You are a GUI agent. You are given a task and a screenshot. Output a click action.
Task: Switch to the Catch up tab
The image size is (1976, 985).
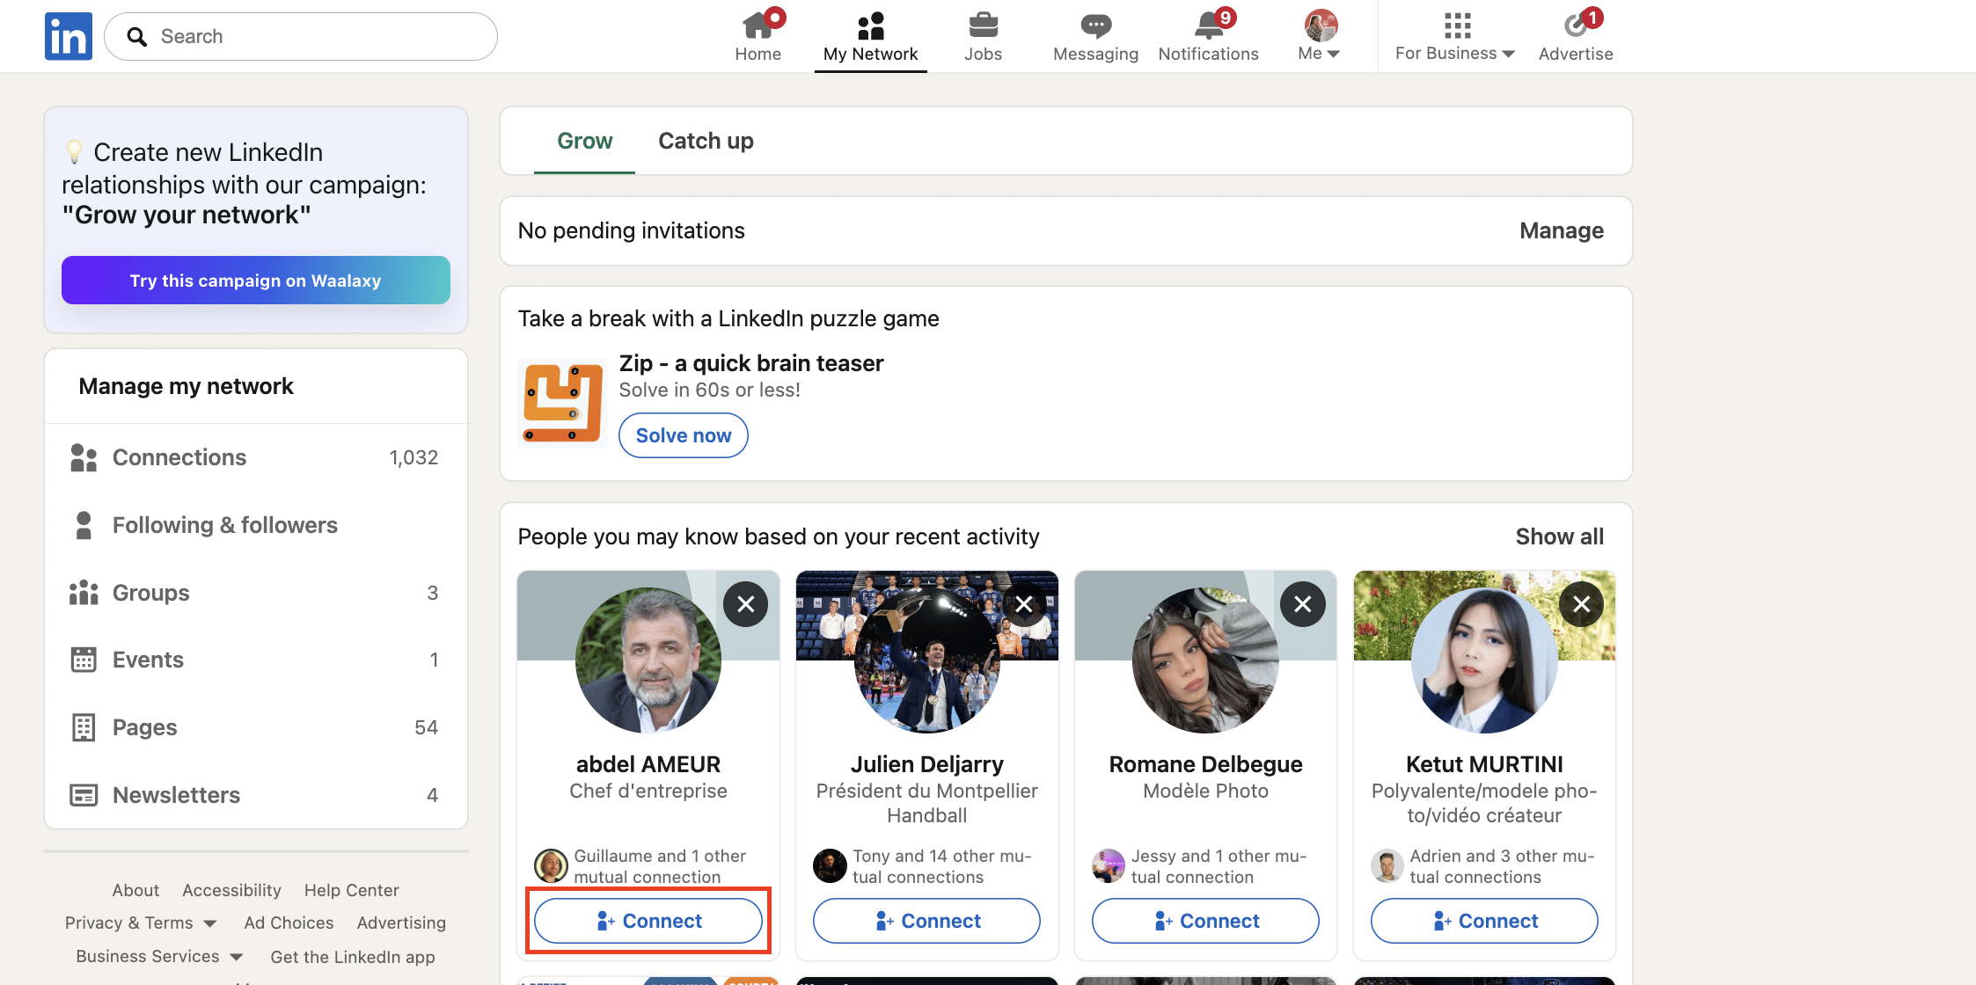point(706,141)
